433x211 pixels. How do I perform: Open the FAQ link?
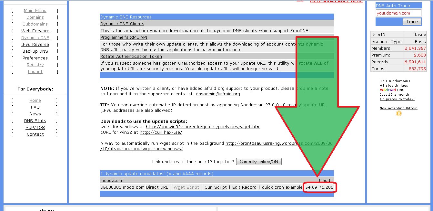click(x=35, y=107)
